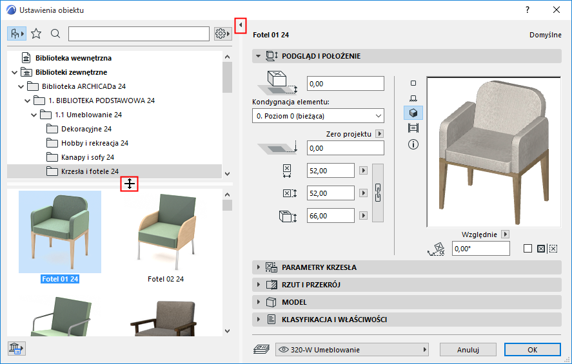Image resolution: width=572 pixels, height=364 pixels.
Task: Open the library manager icon at bottom left
Action: click(x=16, y=349)
